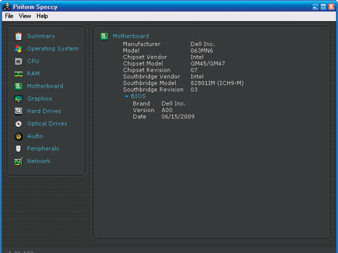
Task: Click the RAM memory stick icon
Action: click(18, 74)
